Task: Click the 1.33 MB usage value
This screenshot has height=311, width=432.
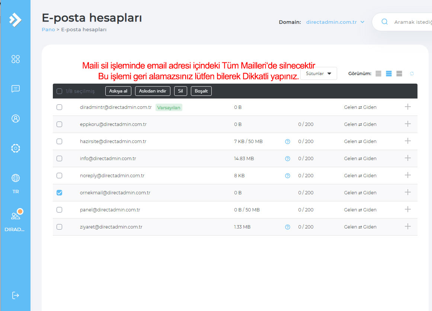Action: pyautogui.click(x=242, y=227)
